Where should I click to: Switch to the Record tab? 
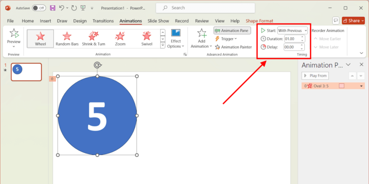tap(182, 21)
